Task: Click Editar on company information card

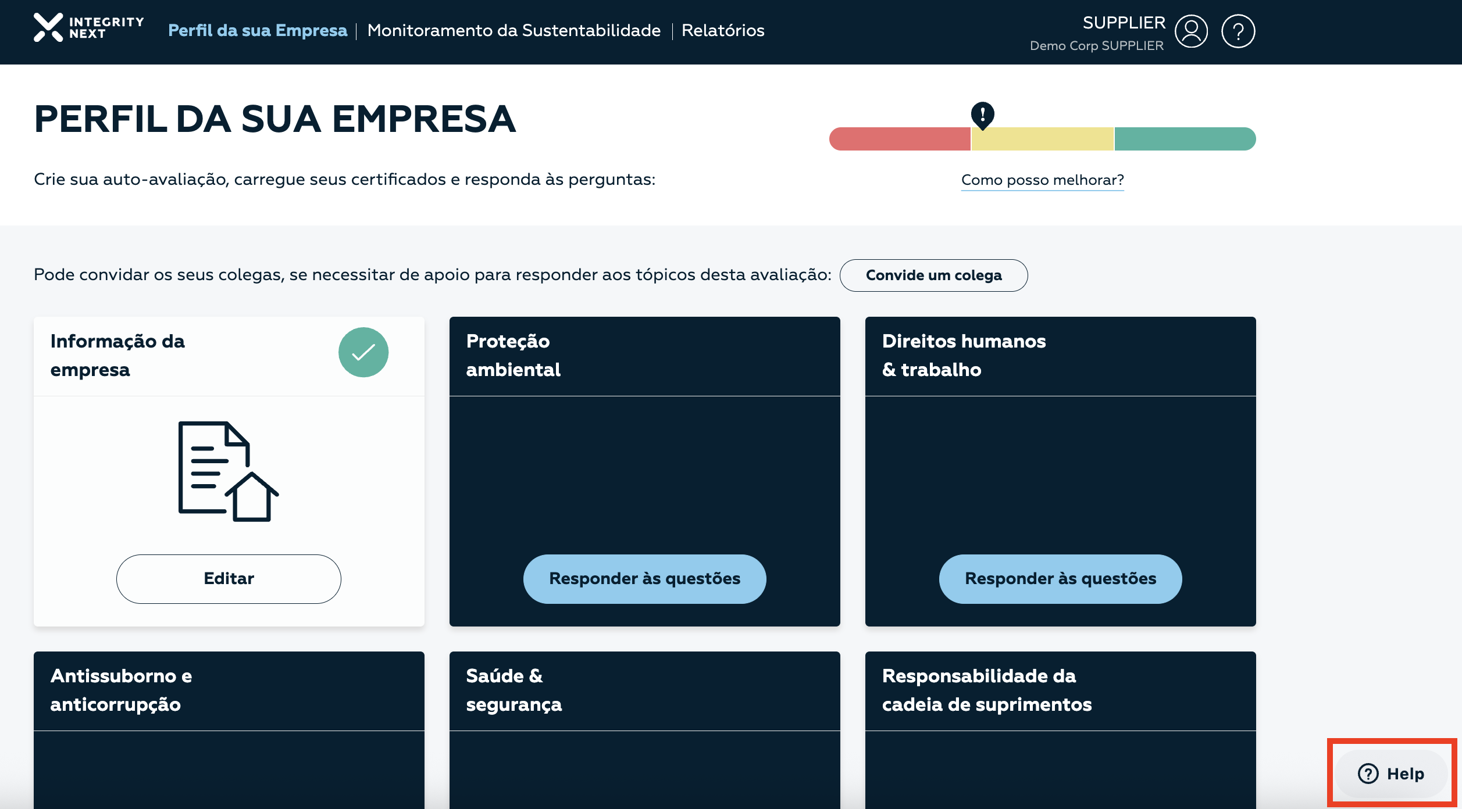Action: tap(229, 579)
